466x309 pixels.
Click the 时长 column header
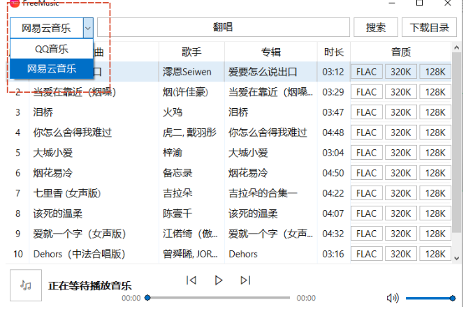coord(334,52)
